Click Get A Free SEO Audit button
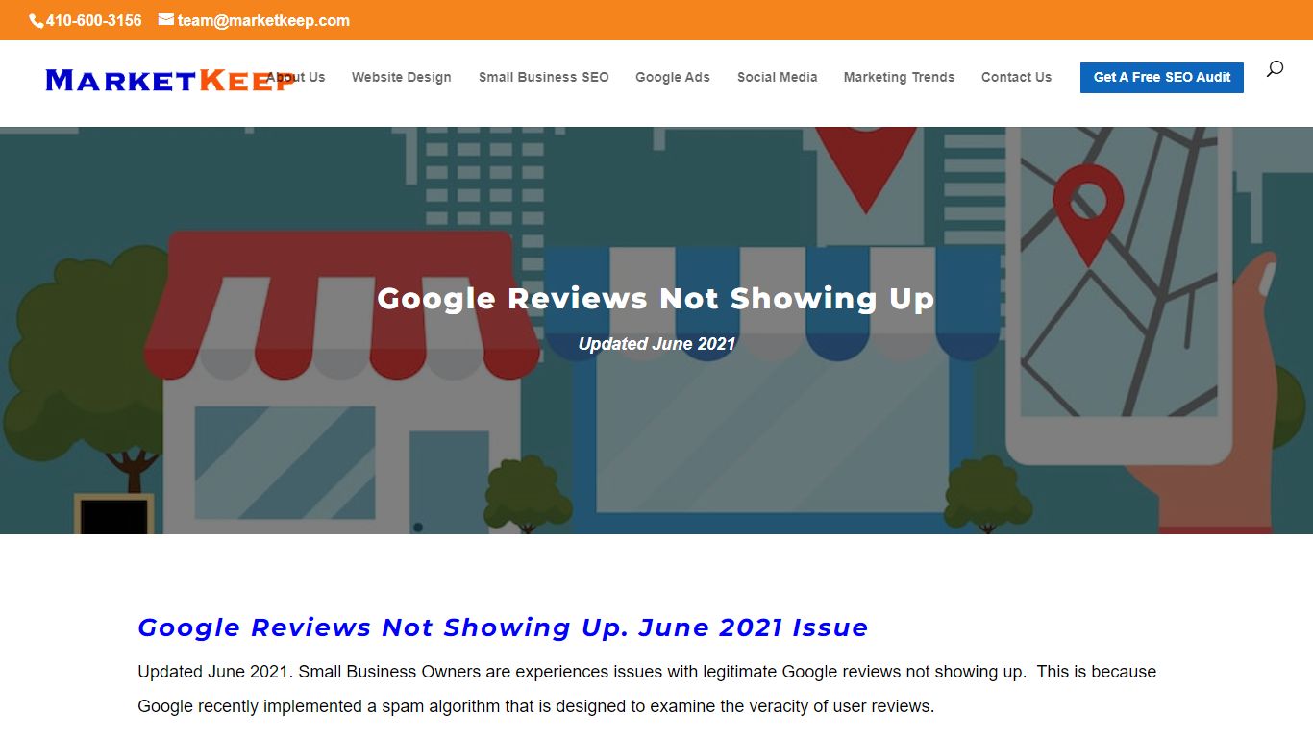 [1162, 77]
